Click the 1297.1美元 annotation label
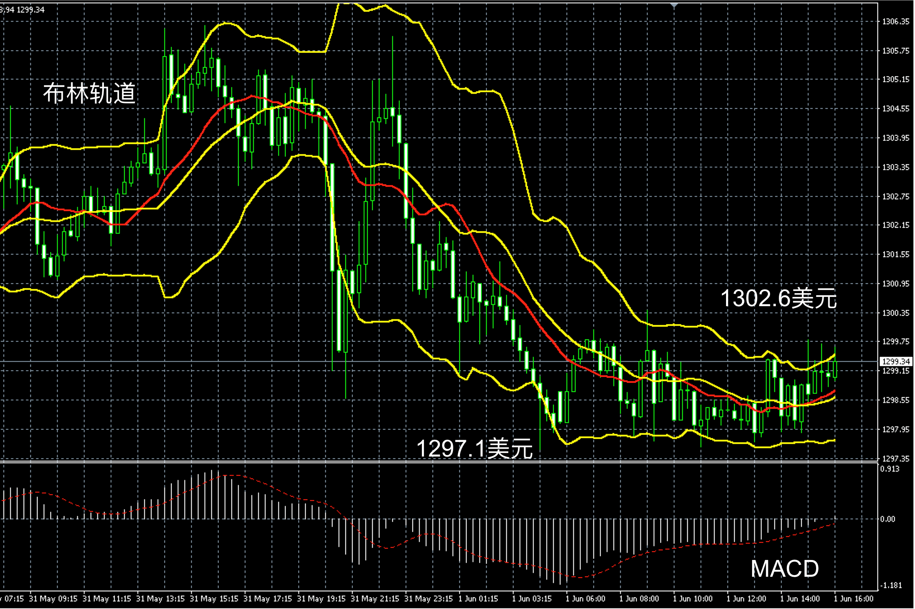The image size is (915, 609). pyautogui.click(x=474, y=448)
